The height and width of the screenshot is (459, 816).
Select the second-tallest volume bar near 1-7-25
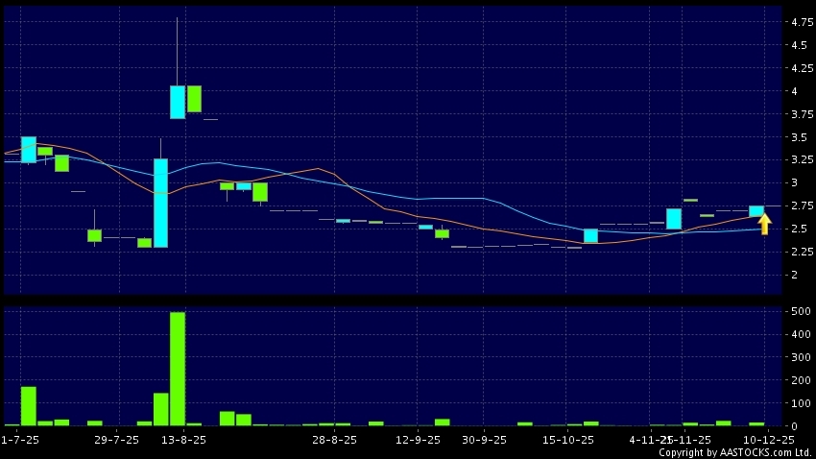28,405
